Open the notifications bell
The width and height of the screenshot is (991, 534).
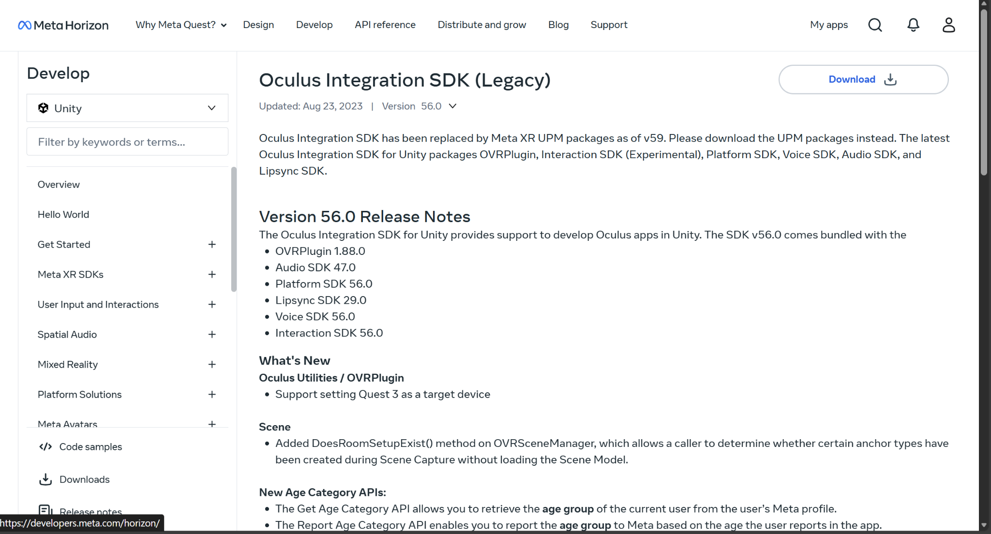pyautogui.click(x=913, y=25)
